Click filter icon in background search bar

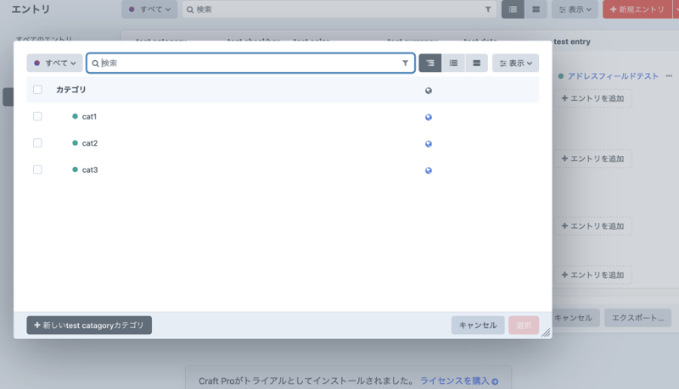coord(488,9)
